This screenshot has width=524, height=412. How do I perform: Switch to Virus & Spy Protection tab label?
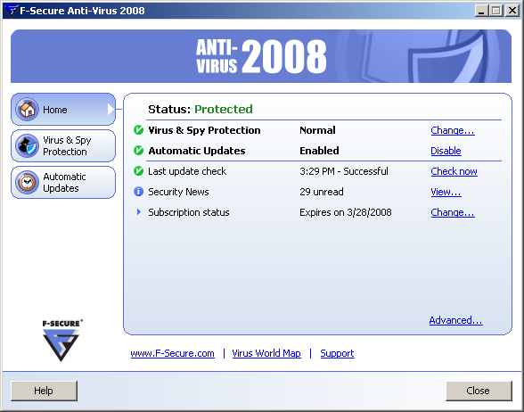pos(67,146)
